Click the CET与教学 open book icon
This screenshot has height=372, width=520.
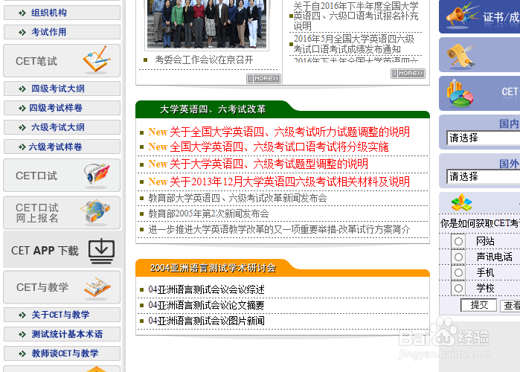pos(97,287)
